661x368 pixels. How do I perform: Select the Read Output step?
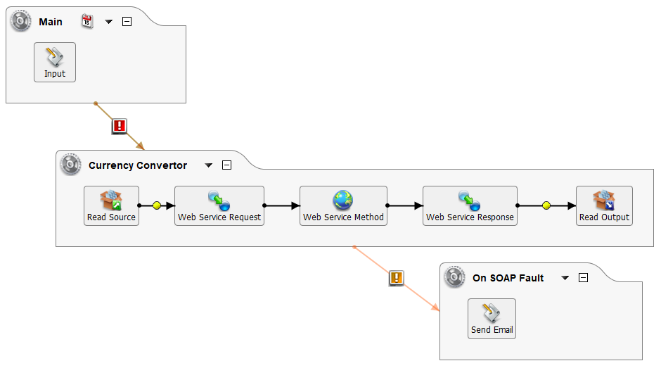(x=604, y=205)
